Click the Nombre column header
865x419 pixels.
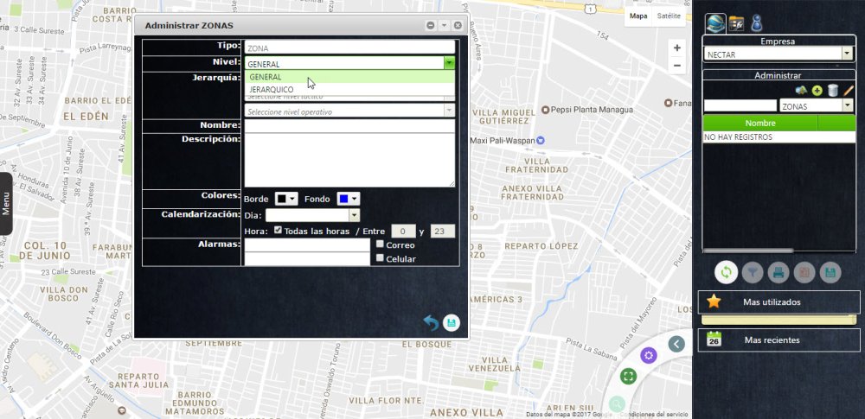(x=760, y=123)
